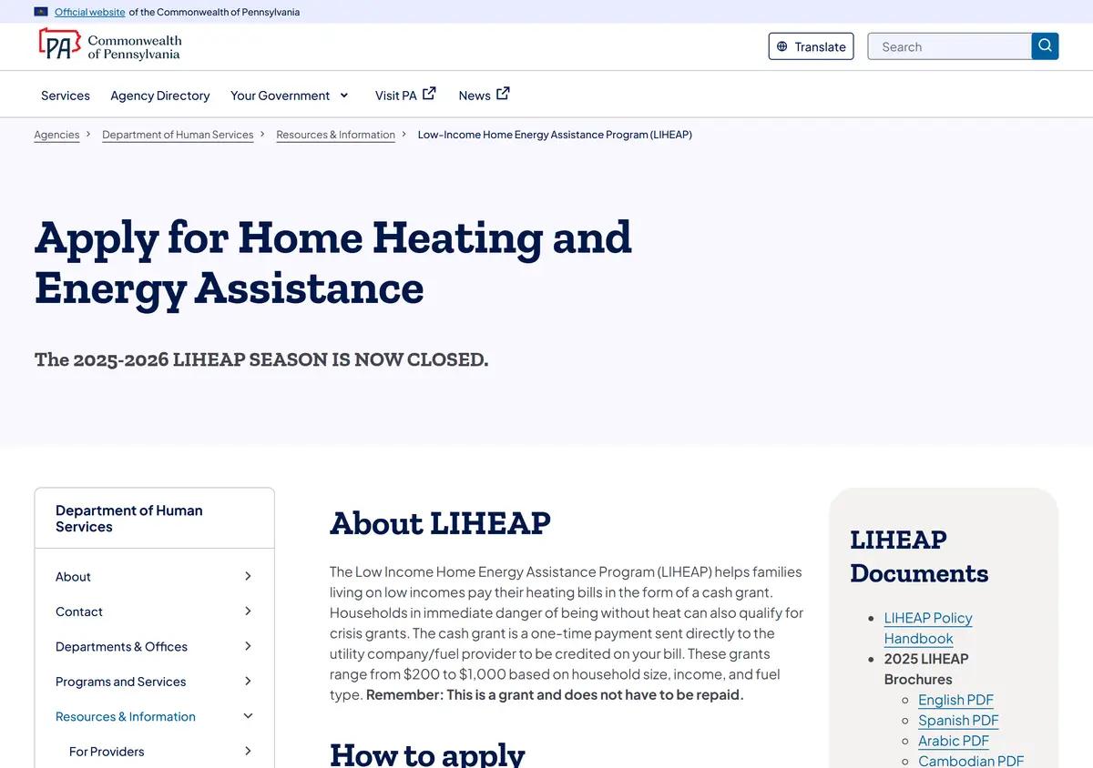Open the Cambodian PDF brochure

coord(971,761)
